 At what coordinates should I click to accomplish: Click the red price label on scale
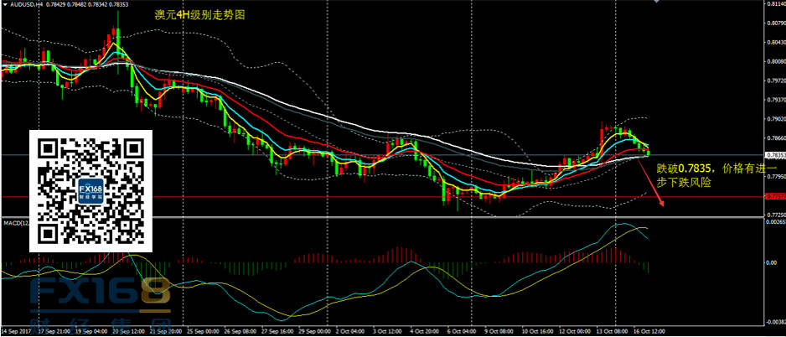click(773, 196)
